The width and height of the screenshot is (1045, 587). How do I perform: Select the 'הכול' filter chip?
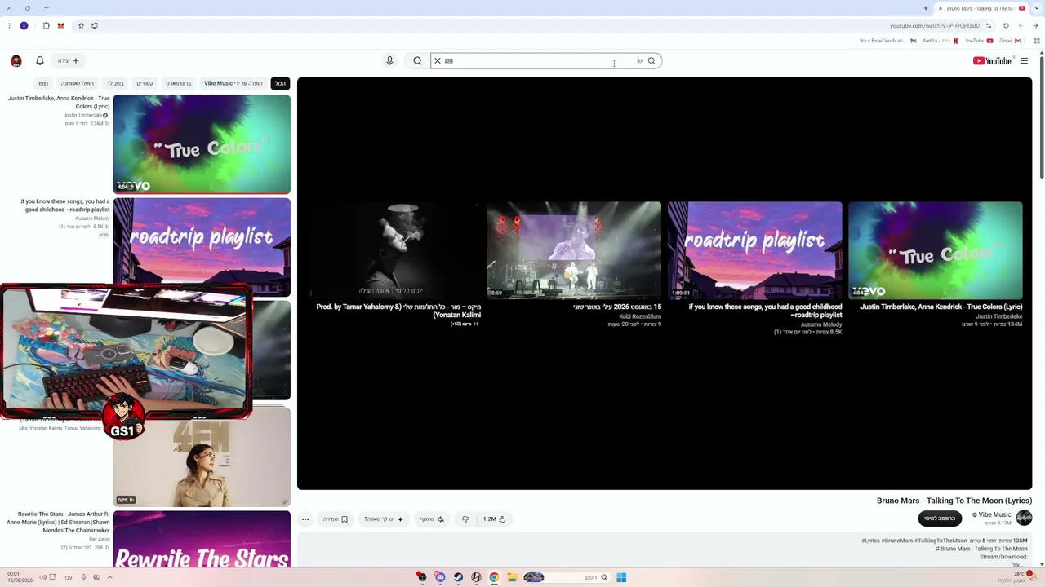(280, 83)
